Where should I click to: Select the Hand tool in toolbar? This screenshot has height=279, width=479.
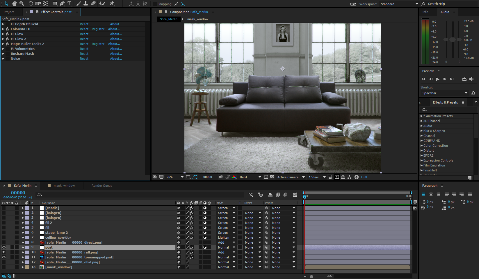click(x=14, y=3)
